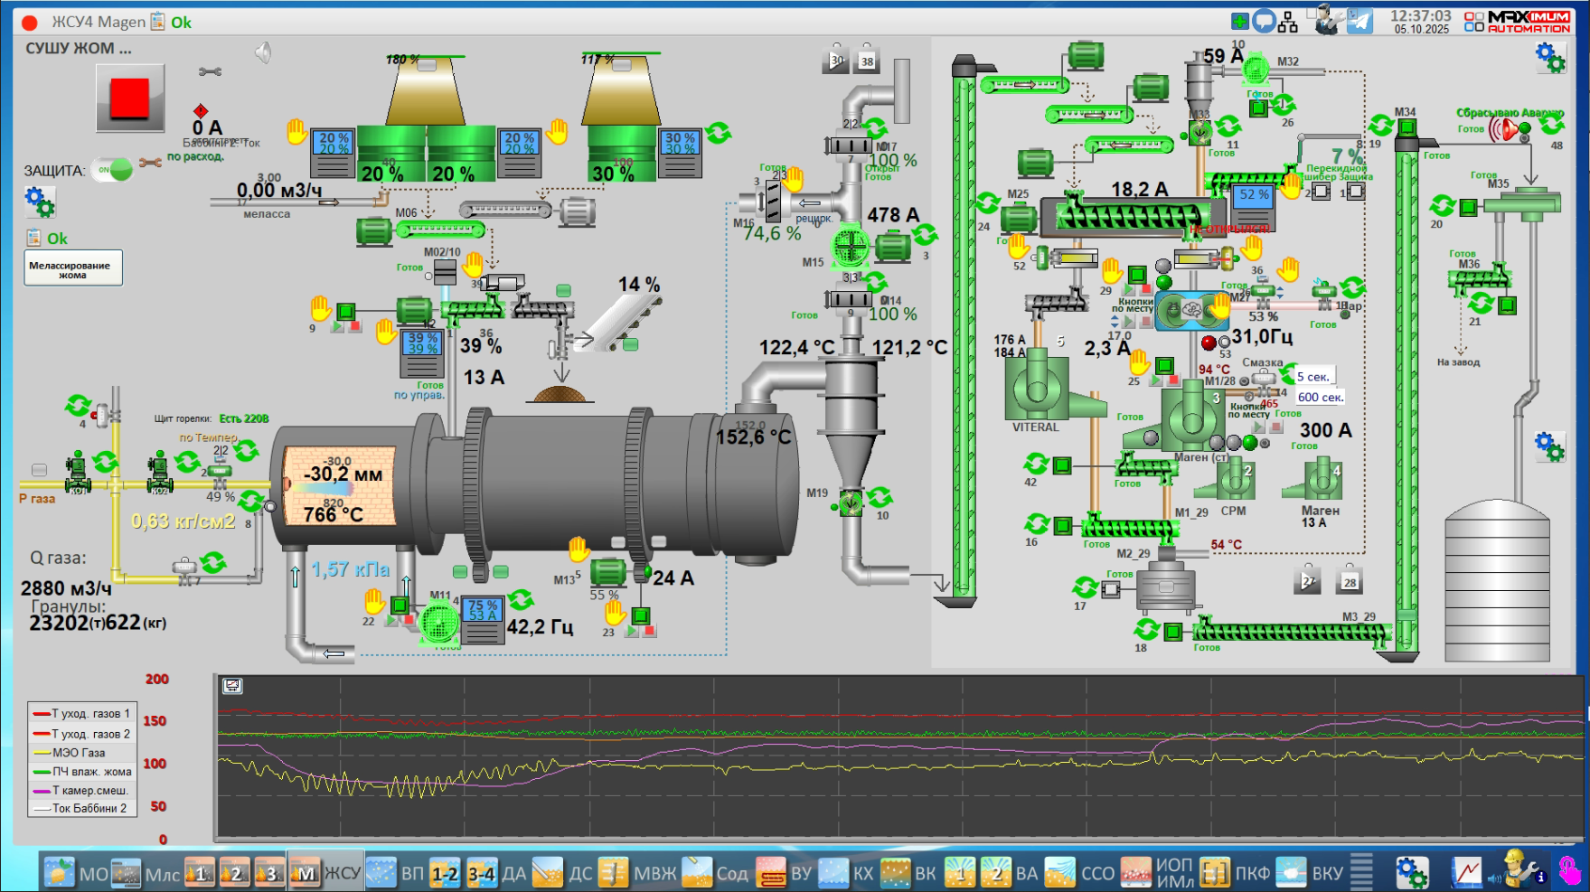The width and height of the screenshot is (1590, 892).
Task: Click the Мелассирование жома button
Action: [72, 269]
